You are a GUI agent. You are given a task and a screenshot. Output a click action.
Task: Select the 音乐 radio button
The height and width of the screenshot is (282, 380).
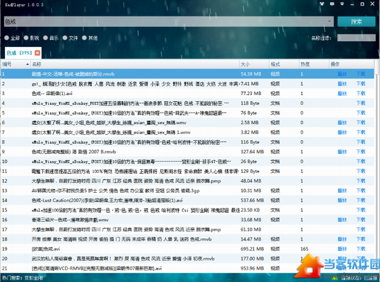[x=46, y=38]
